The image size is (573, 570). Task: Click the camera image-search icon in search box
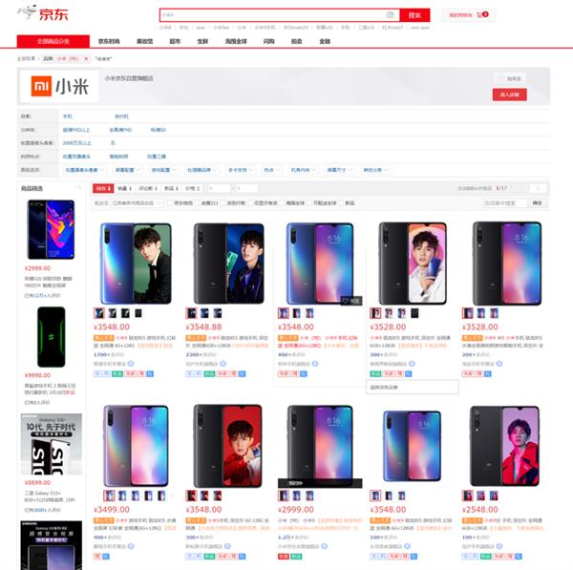click(x=390, y=15)
